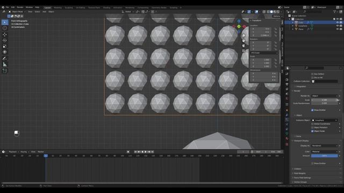Click the outliner filter funnel icon
This screenshot has height=193, width=344.
(334, 11)
